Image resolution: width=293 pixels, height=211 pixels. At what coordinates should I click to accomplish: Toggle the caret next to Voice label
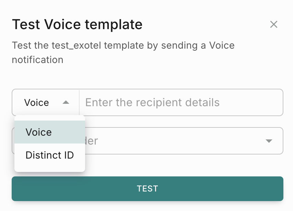(66, 102)
